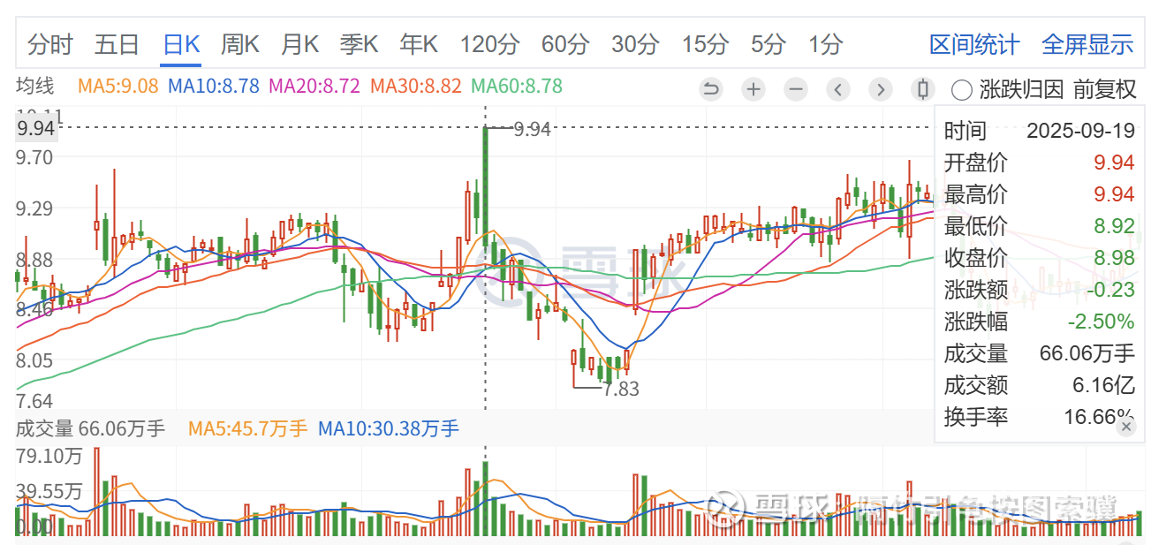Select the 周K tab

[x=240, y=44]
